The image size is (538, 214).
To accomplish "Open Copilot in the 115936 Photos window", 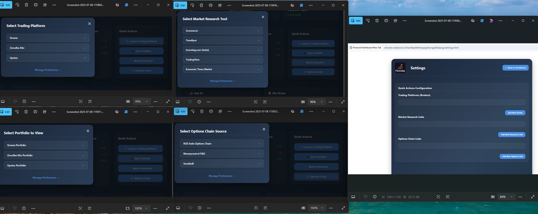I will pos(473,21).
